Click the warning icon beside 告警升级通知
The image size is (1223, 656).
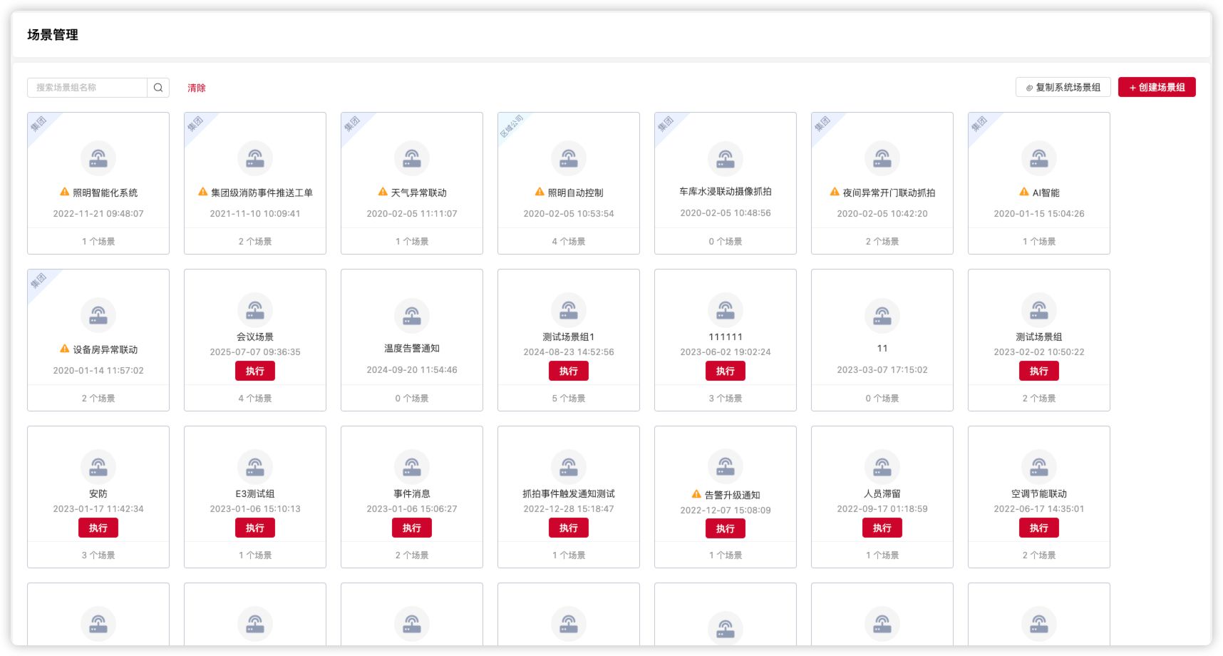tap(696, 494)
